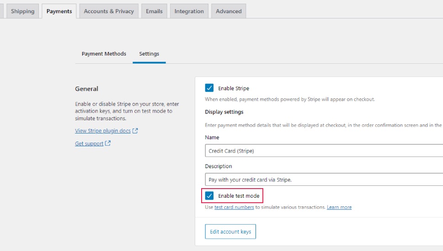Toggle the Enable test mode checkbox
443x251 pixels.
point(209,195)
